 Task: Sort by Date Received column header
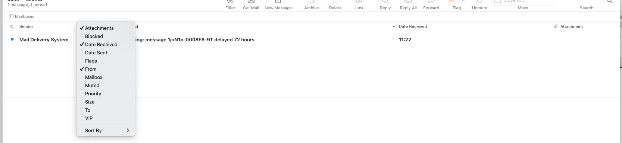[x=413, y=26]
